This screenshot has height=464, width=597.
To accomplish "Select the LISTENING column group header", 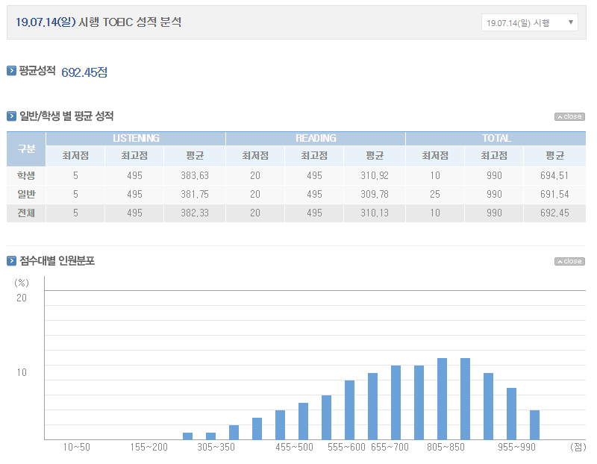I will 136,138.
